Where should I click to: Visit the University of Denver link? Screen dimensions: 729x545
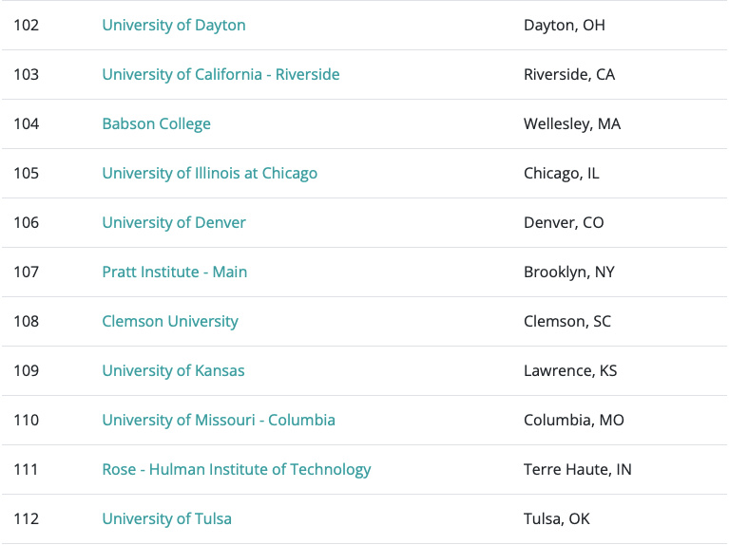pos(174,223)
